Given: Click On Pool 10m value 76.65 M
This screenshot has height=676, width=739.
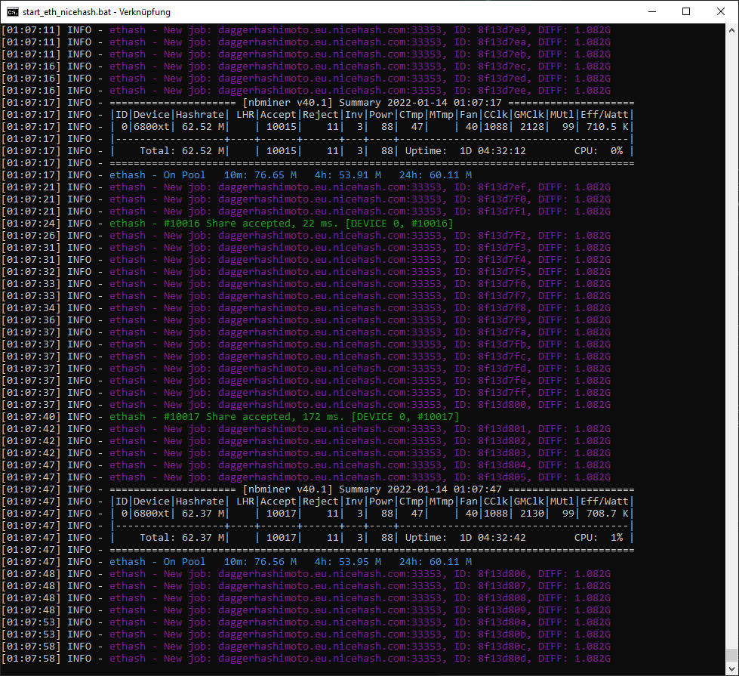Looking at the screenshot, I should [x=276, y=175].
